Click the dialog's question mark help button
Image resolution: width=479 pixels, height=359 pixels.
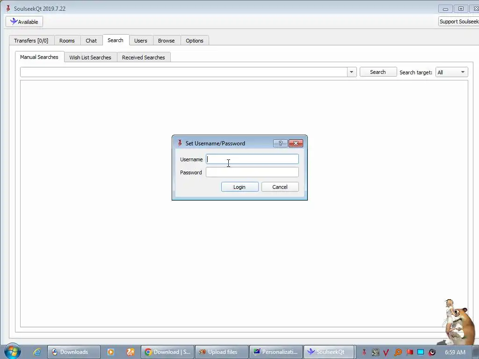(280, 143)
